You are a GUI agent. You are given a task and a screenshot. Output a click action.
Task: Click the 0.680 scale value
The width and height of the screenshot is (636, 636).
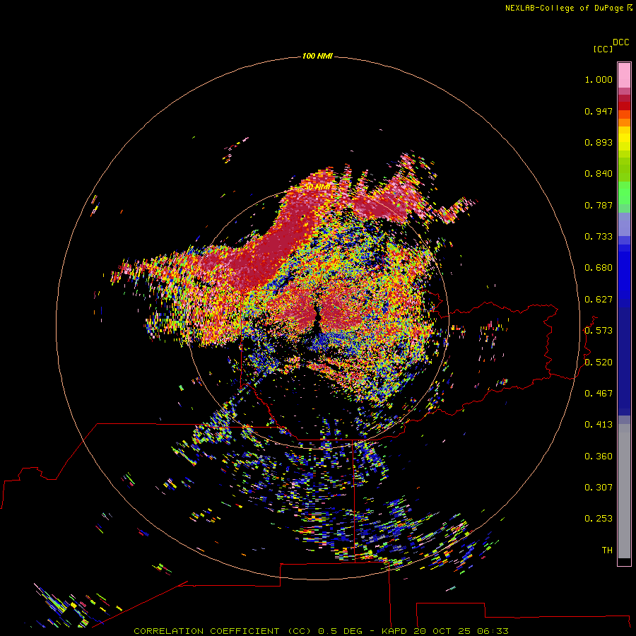(x=599, y=268)
